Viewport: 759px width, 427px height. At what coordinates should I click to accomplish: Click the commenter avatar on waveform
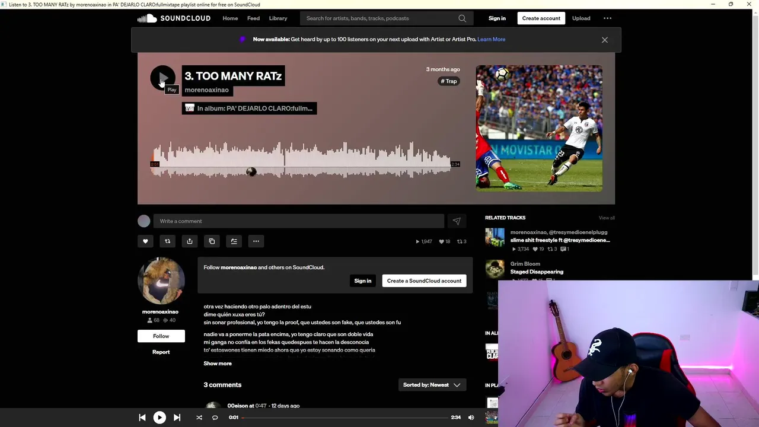click(x=251, y=172)
